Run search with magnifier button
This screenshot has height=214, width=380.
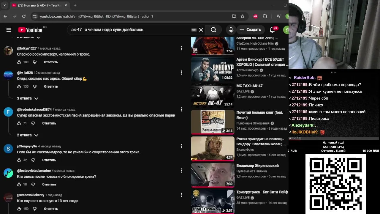[213, 30]
